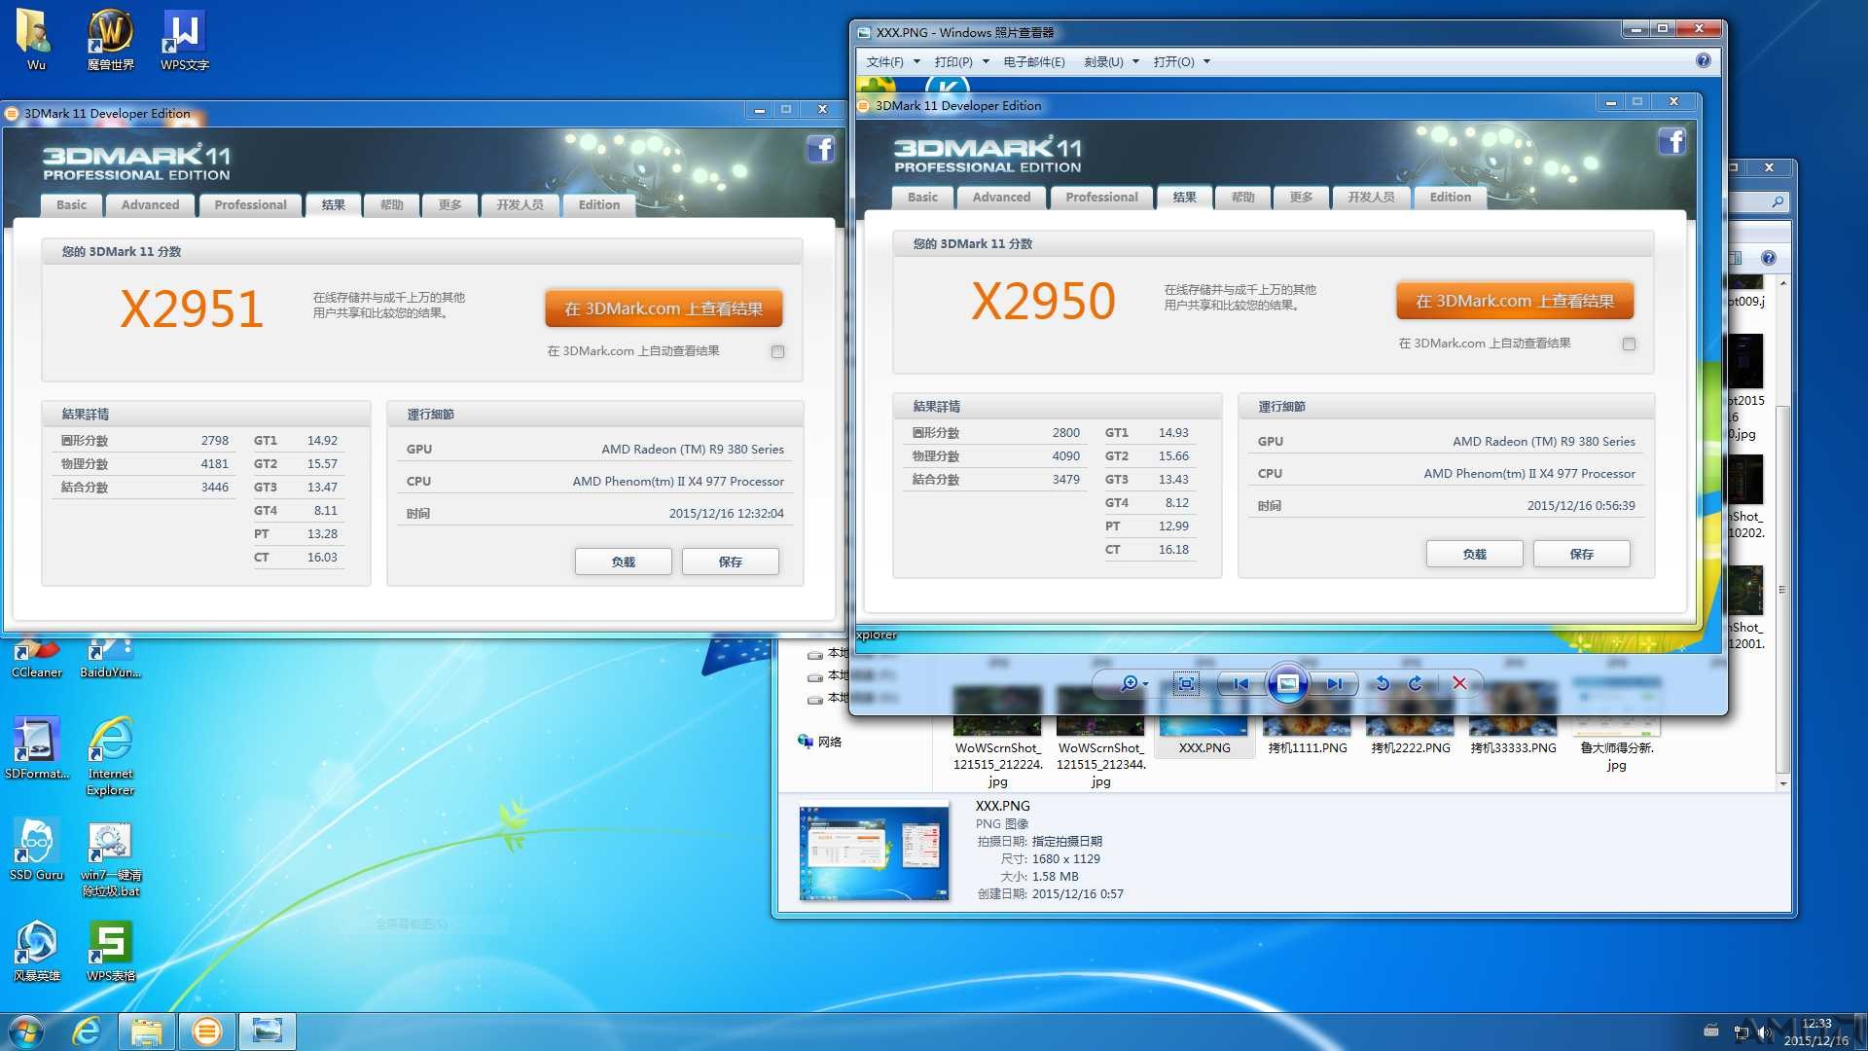Open the 更多 tab in left 3DMark
Image resolution: width=1868 pixels, height=1051 pixels.
click(x=450, y=205)
